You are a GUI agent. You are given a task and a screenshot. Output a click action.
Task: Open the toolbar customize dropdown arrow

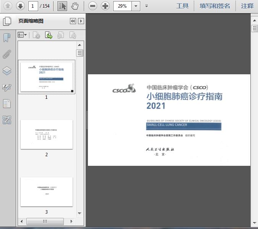(146, 6)
